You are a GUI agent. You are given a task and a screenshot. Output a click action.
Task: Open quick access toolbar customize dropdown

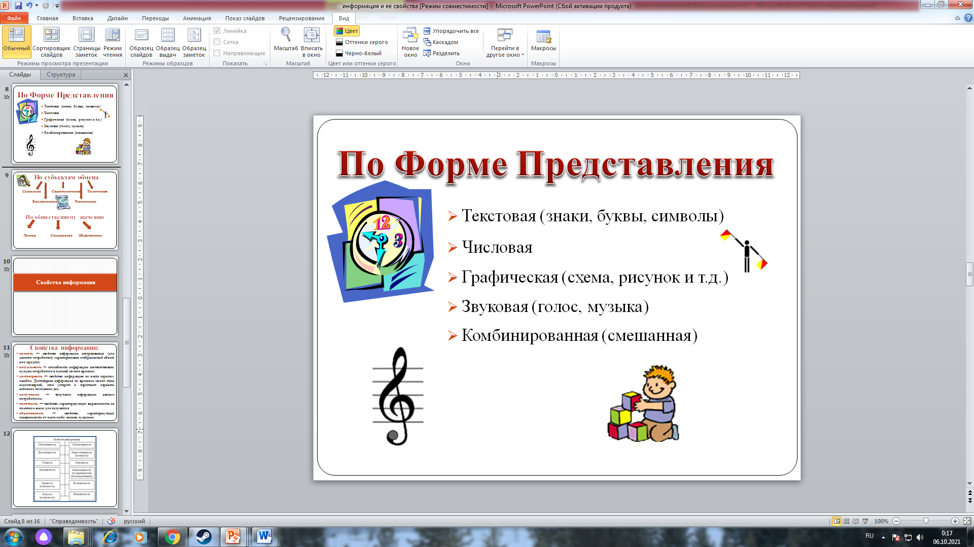[57, 6]
